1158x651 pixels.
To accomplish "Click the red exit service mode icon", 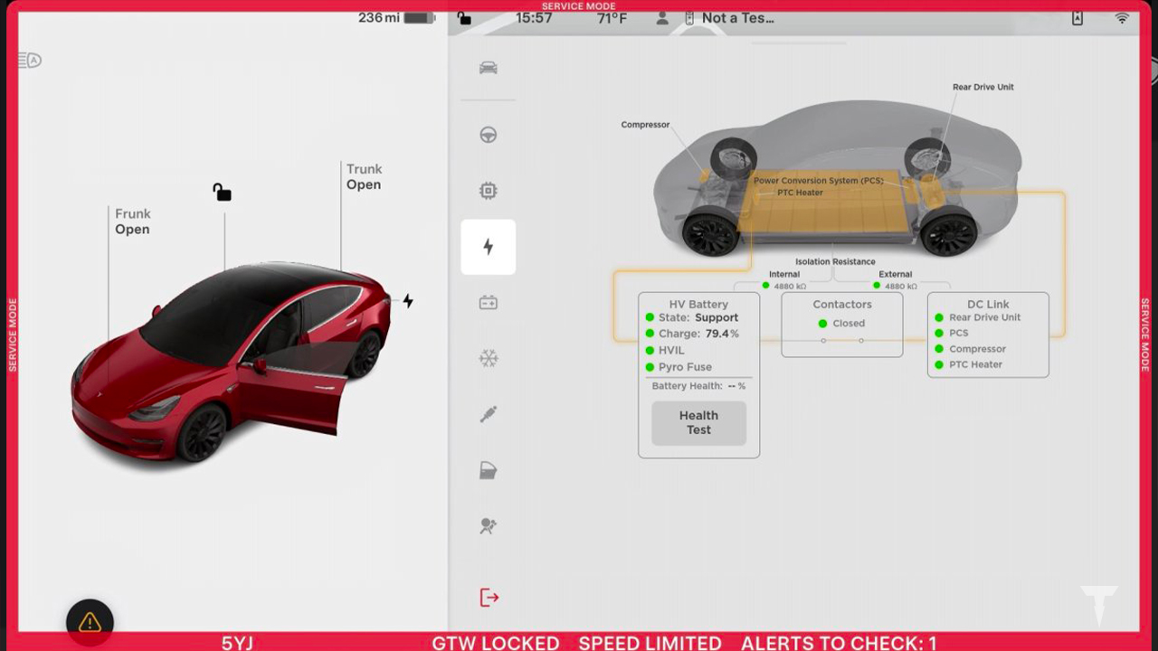I will coord(489,598).
